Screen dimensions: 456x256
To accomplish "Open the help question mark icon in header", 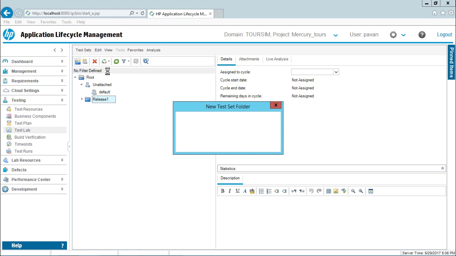I will (422, 34).
